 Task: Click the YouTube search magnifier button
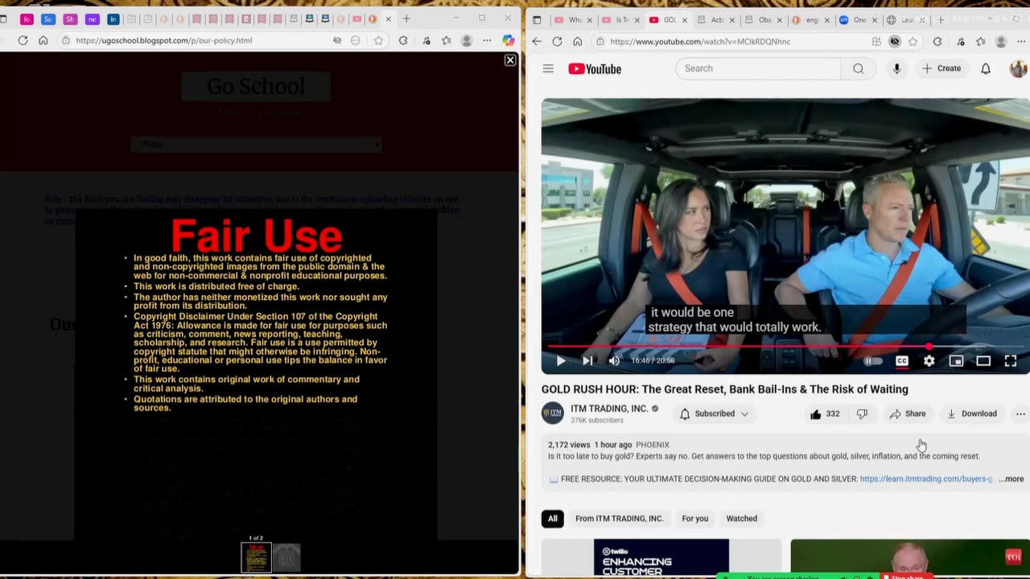pyautogui.click(x=858, y=68)
